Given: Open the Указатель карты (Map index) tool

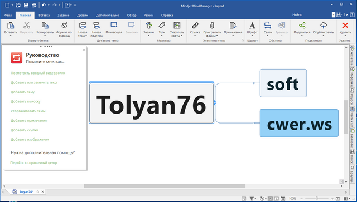Looking at the screenshot, I should (177, 26).
